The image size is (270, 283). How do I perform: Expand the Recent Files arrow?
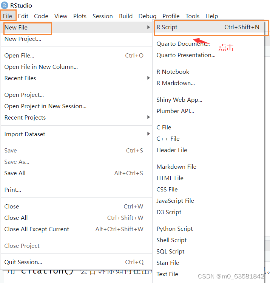[148, 78]
